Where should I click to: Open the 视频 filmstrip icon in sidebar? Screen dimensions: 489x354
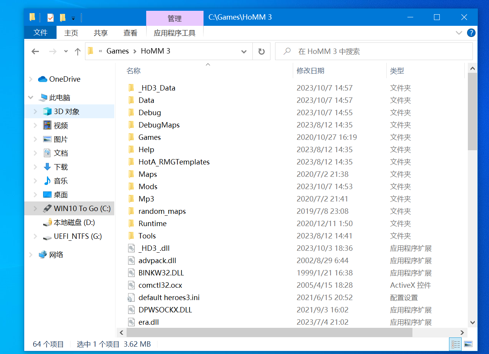[47, 126]
